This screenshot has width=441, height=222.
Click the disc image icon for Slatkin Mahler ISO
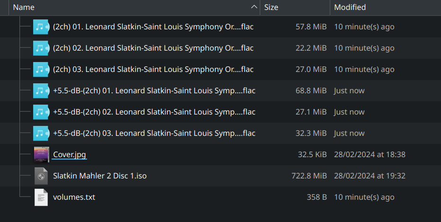41,176
